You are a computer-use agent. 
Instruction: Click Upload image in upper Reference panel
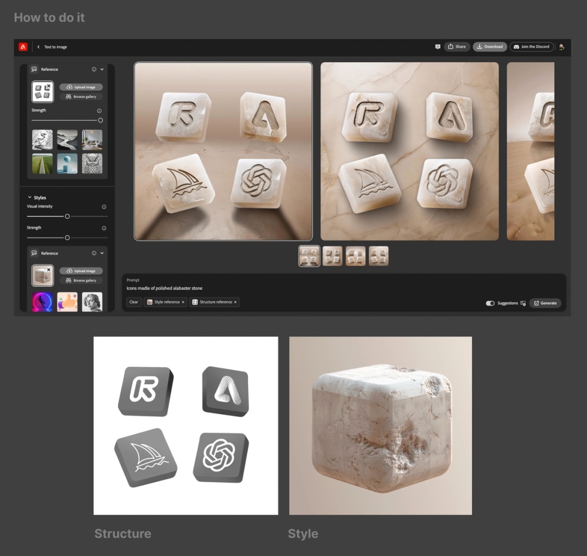pyautogui.click(x=81, y=87)
